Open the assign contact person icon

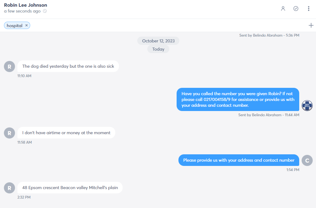pos(283,9)
